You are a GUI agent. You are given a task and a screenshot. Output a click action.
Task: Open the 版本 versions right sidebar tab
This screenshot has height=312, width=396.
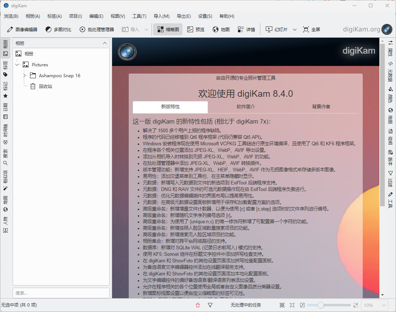tap(391, 158)
